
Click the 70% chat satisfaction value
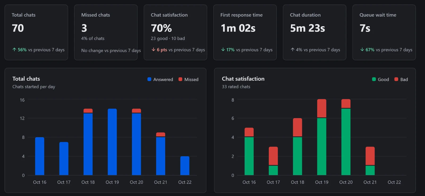pyautogui.click(x=161, y=28)
